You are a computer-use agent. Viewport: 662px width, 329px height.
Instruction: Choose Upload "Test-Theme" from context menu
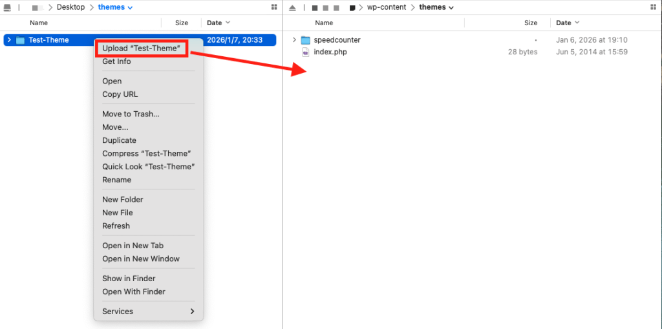(141, 48)
